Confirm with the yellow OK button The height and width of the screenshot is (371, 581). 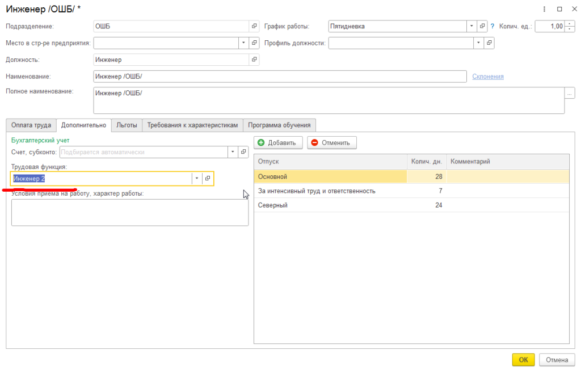(523, 360)
